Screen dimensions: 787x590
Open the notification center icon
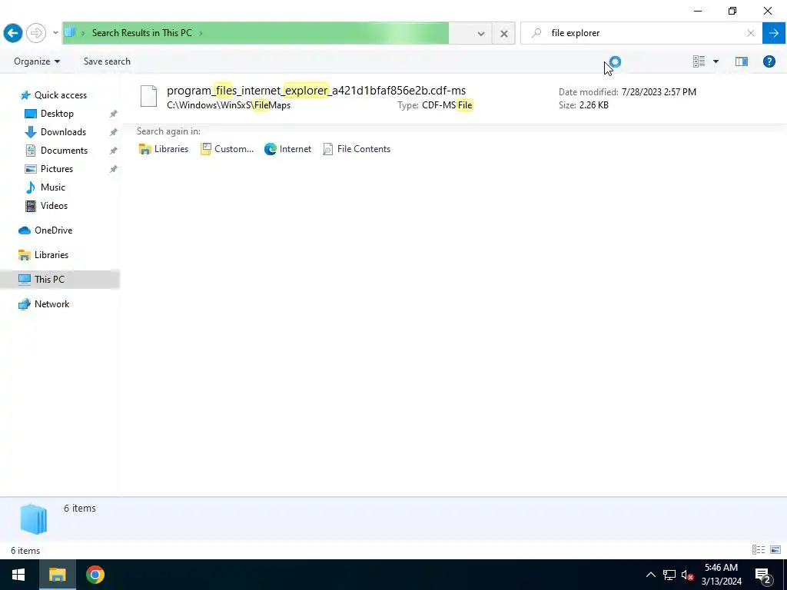tap(763, 575)
